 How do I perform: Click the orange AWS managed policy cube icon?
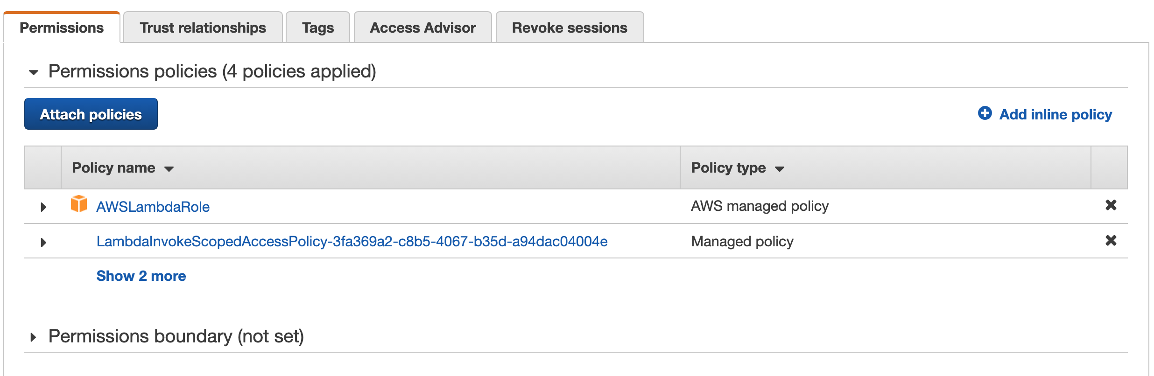[x=79, y=204]
